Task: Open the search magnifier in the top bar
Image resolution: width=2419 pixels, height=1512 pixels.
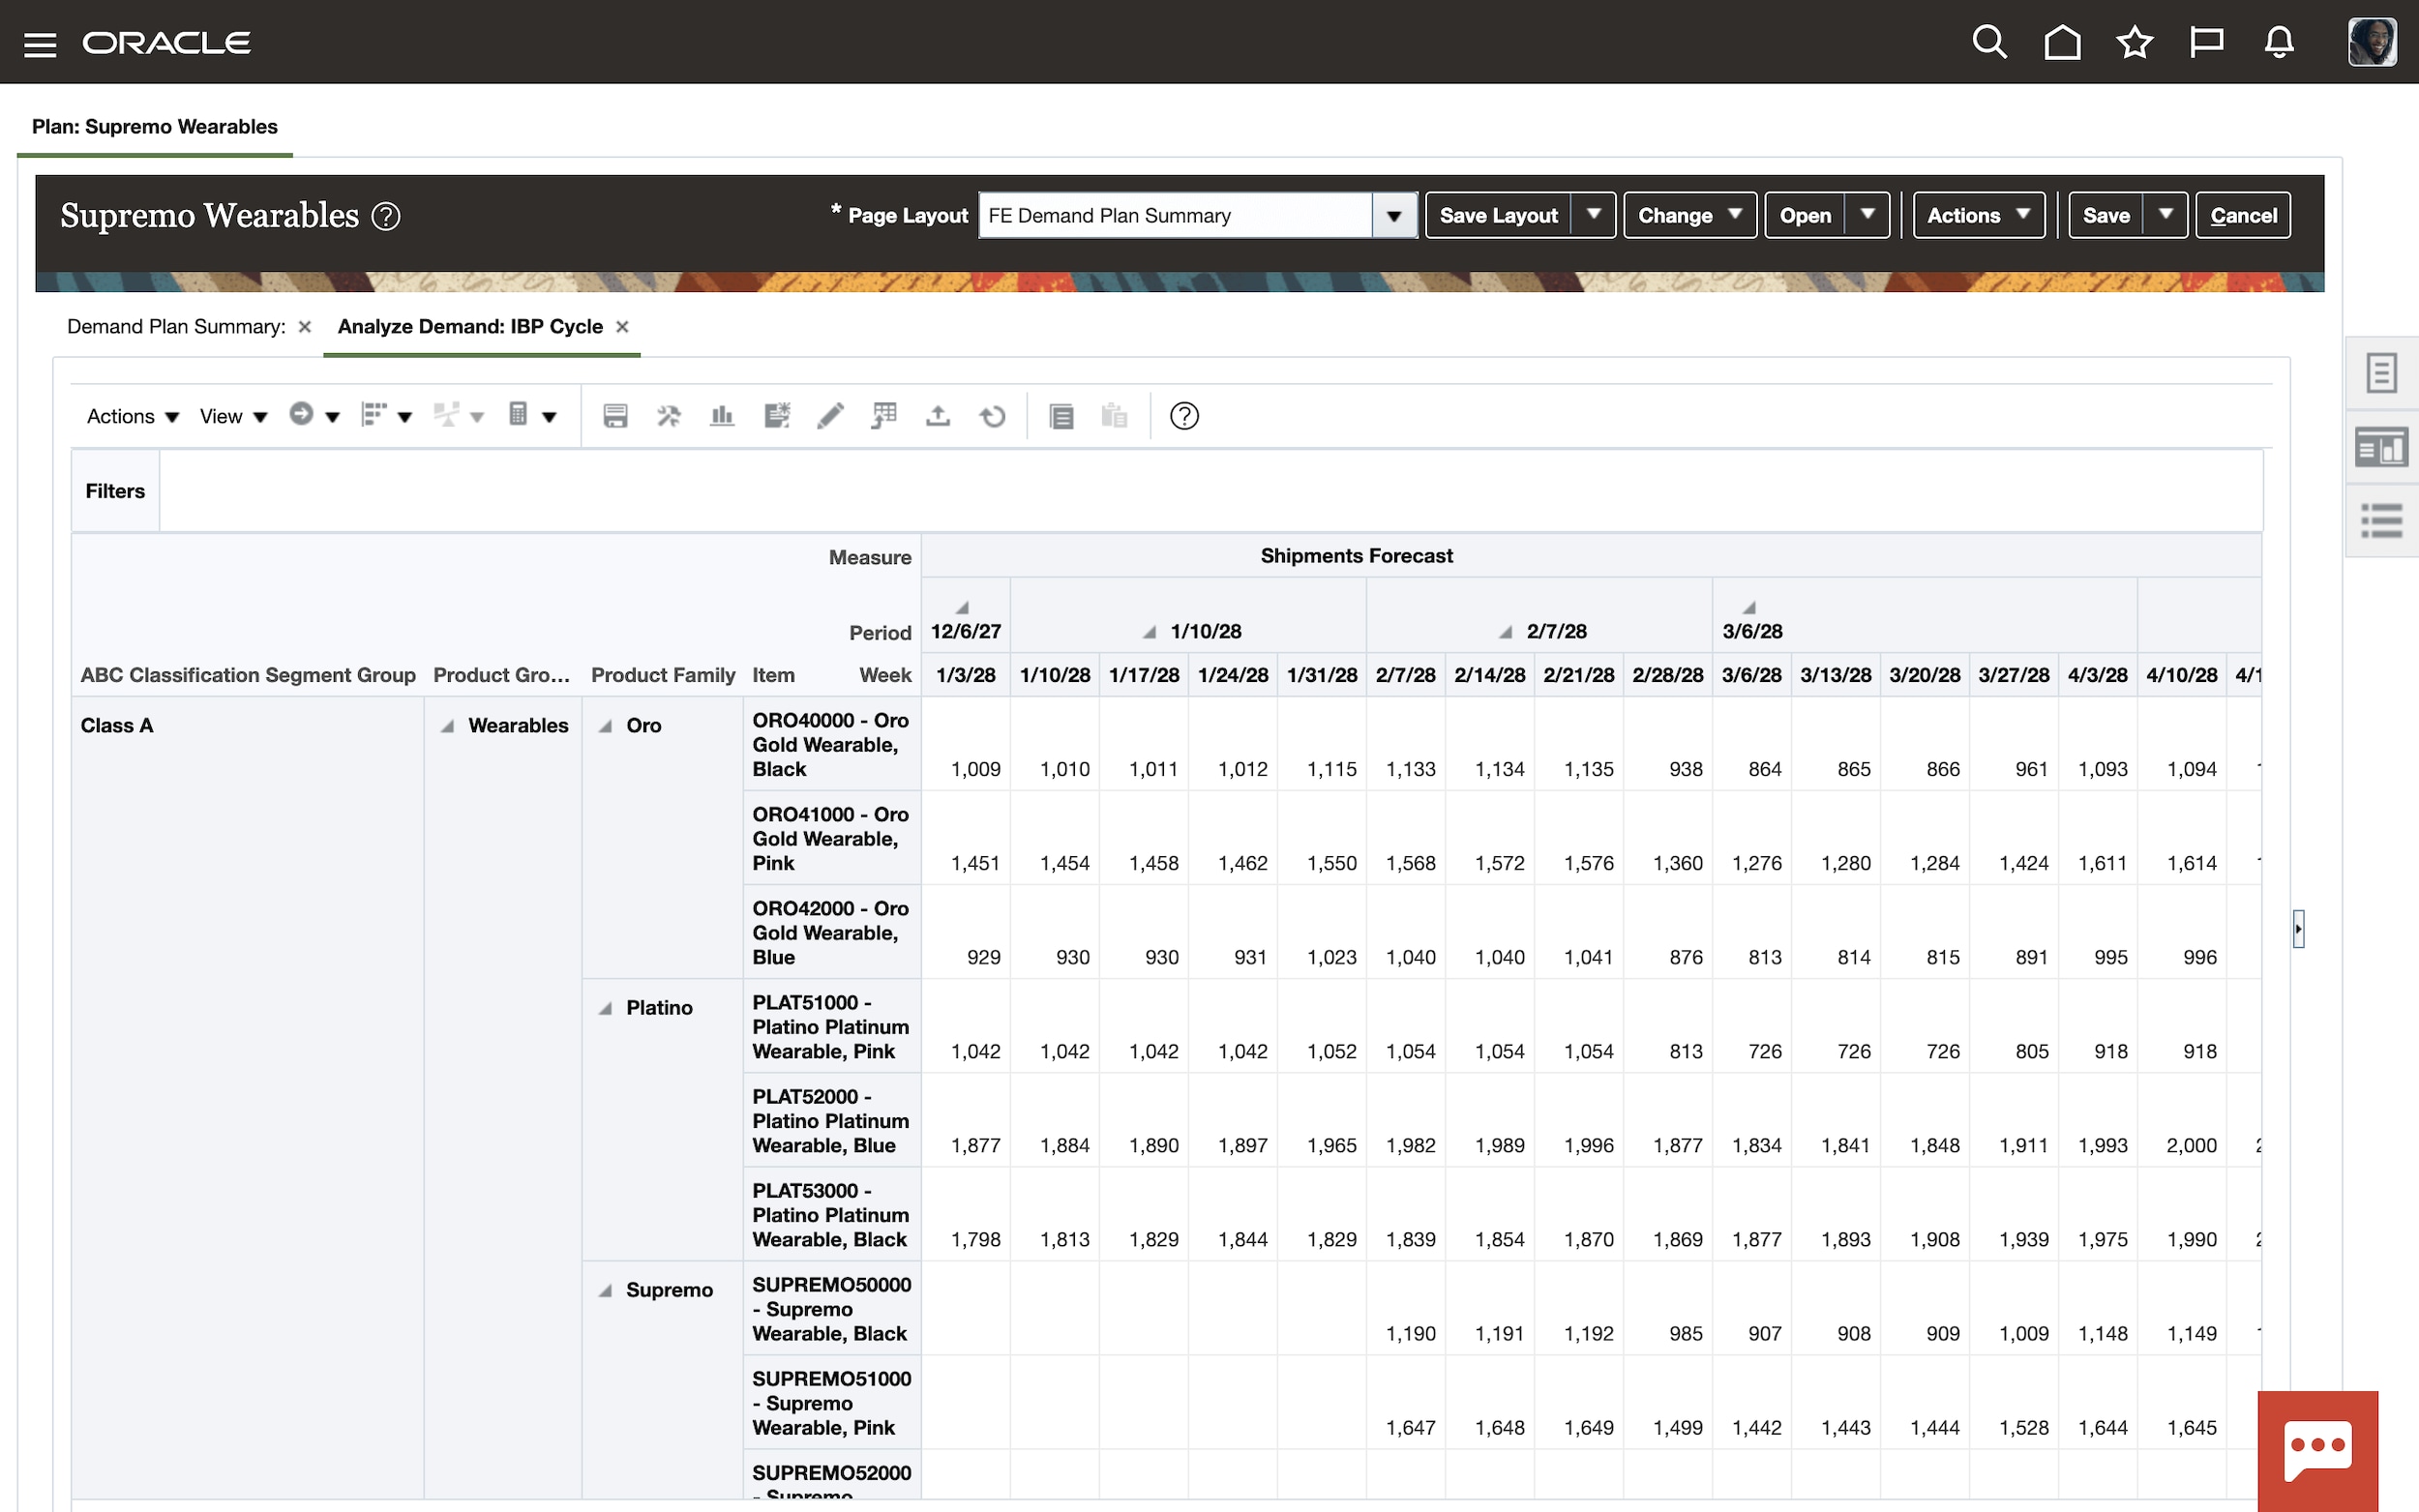Action: click(x=1988, y=41)
